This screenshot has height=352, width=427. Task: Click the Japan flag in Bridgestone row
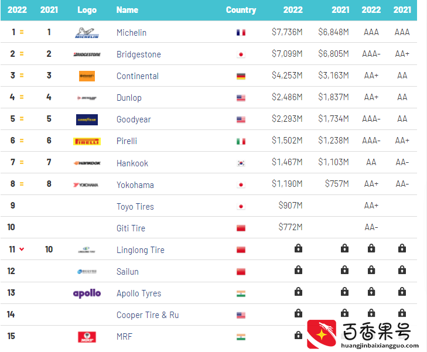[241, 54]
